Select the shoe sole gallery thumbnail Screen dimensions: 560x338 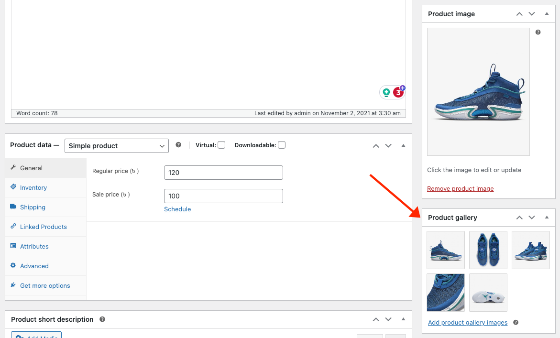point(488,293)
